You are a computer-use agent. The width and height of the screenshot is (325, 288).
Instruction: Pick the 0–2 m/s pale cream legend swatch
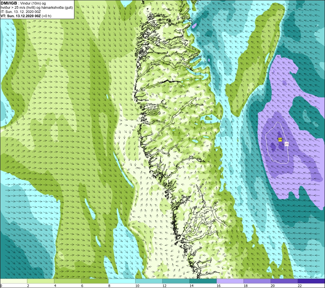click(x=13, y=281)
